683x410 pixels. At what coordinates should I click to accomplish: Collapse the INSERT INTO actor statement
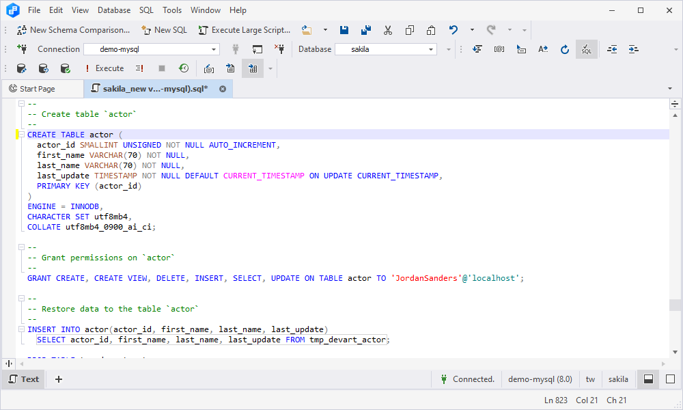pos(21,329)
